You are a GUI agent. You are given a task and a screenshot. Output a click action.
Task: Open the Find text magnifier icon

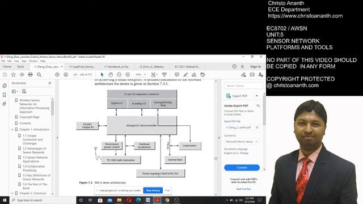[x=39, y=74]
